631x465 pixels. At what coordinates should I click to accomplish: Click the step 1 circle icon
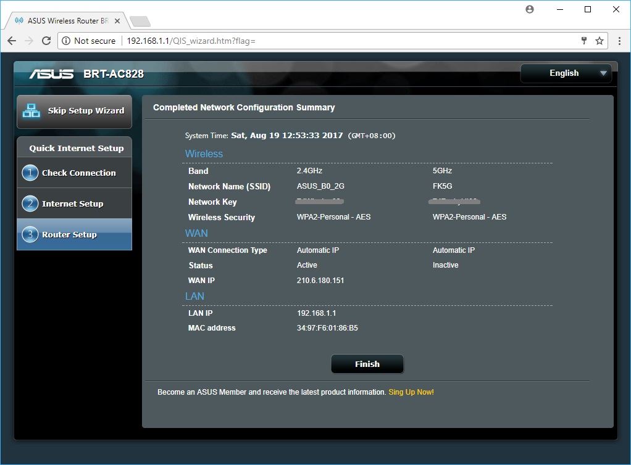coord(30,173)
